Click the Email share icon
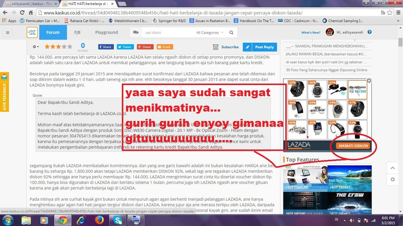The image size is (403, 226). tap(164, 46)
